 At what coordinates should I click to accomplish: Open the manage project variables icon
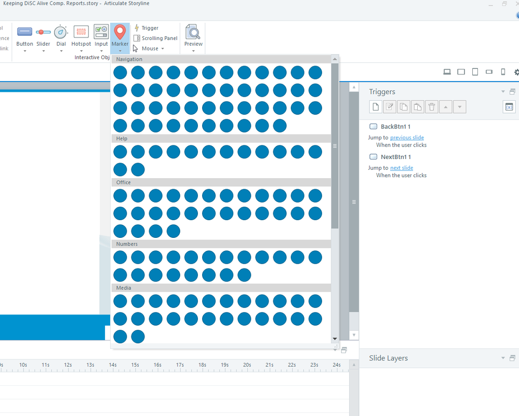pyautogui.click(x=509, y=107)
